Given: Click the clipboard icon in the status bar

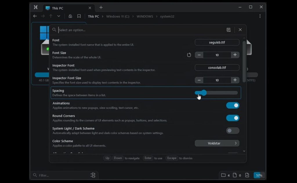Looking at the screenshot, I should point(247,175).
